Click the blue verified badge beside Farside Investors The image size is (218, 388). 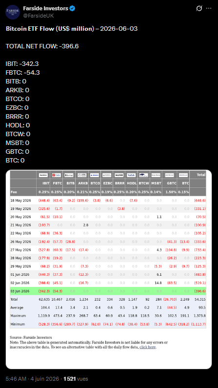tap(72, 8)
